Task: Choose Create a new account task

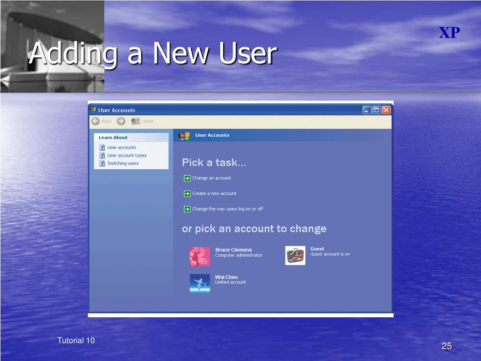Action: tap(214, 193)
